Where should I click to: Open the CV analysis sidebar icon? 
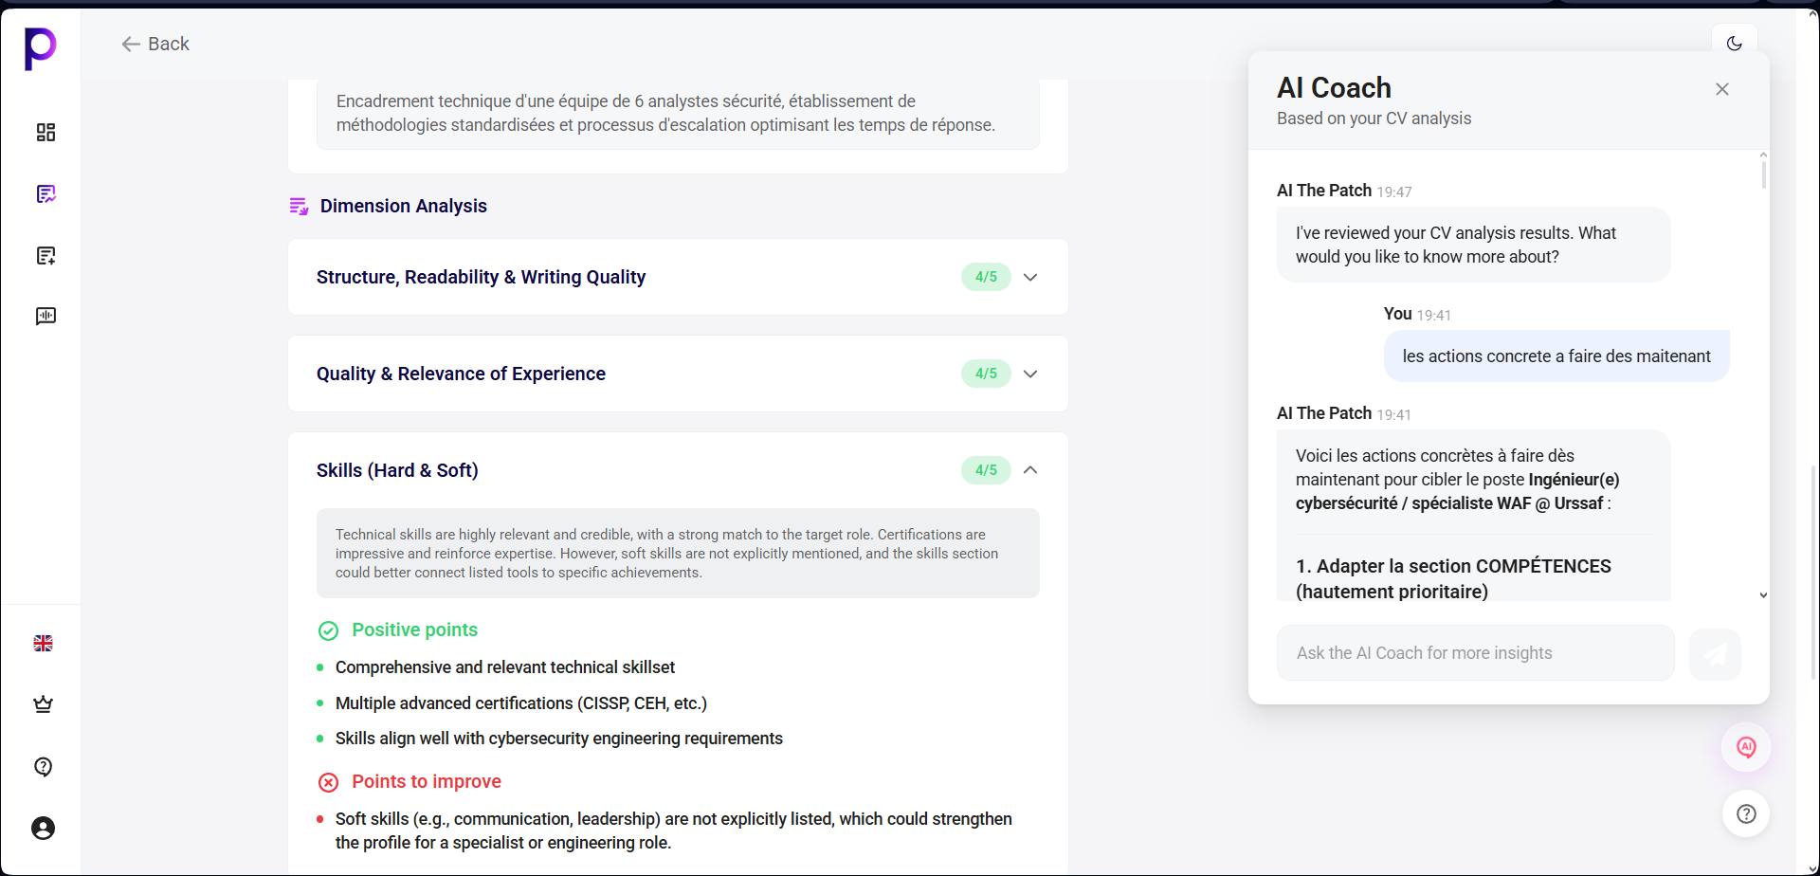coord(45,194)
